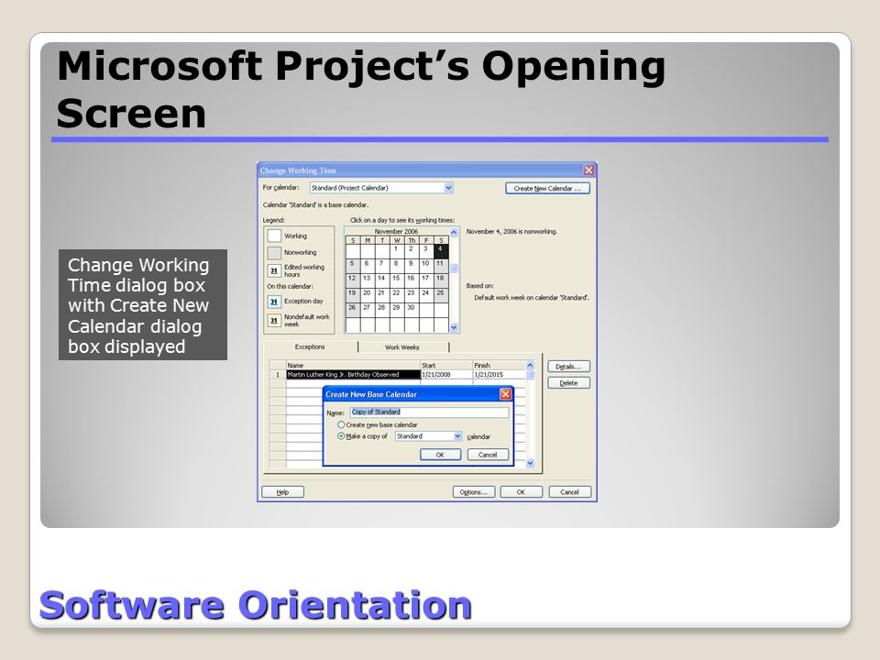Click the exceptions list scroll up arrow

coord(531,366)
